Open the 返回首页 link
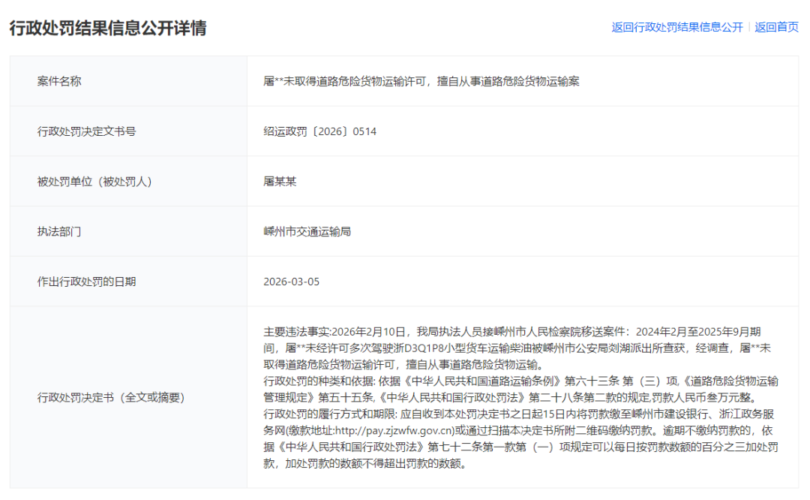810x500 pixels. (776, 27)
